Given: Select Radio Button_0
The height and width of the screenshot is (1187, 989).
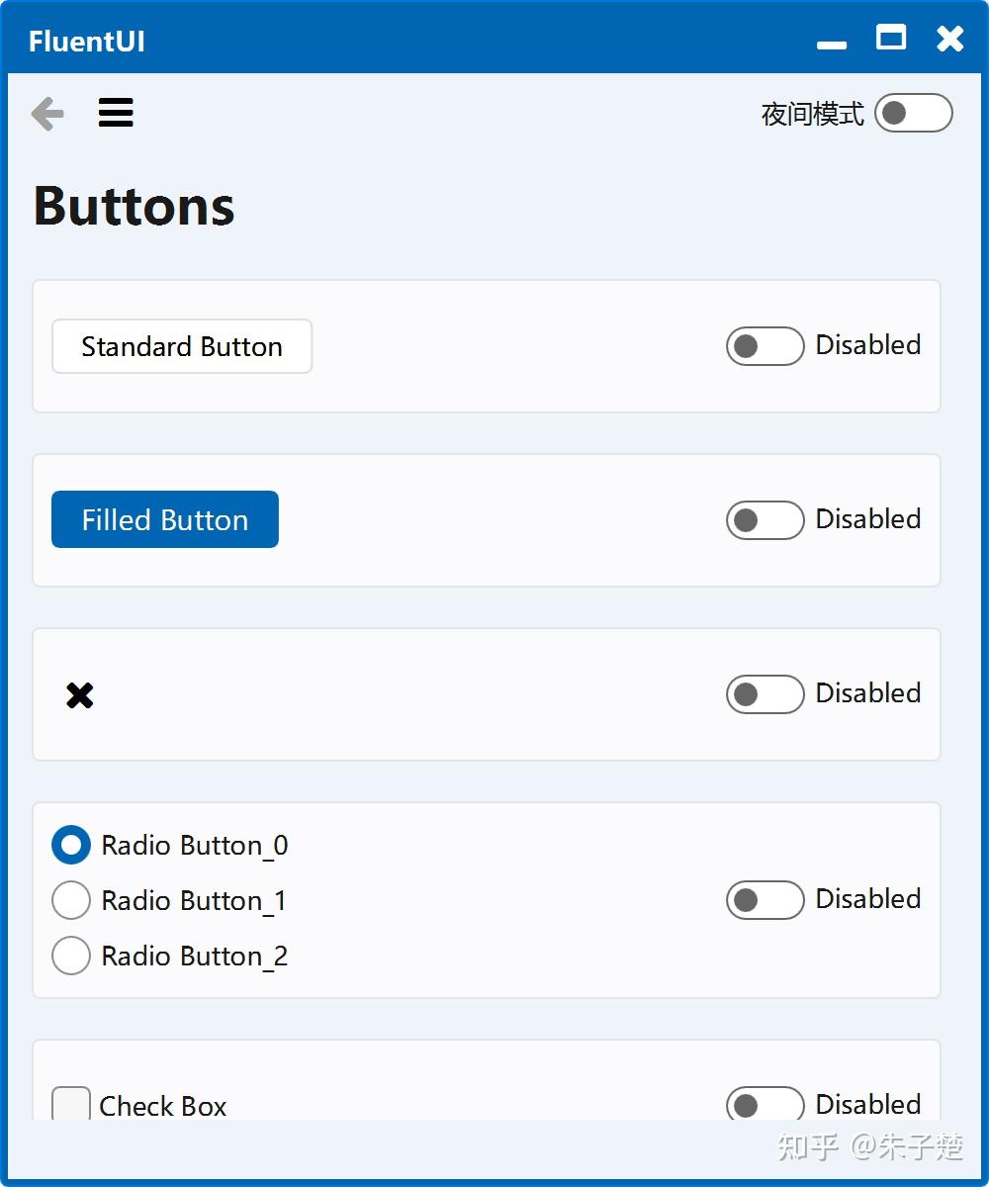Looking at the screenshot, I should click(70, 845).
